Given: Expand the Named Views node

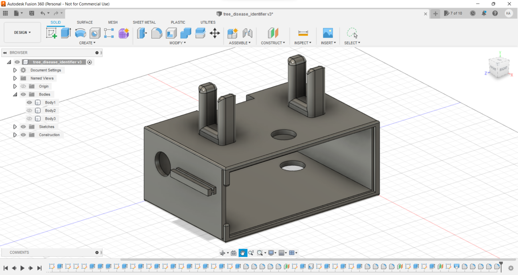Looking at the screenshot, I should [x=15, y=78].
